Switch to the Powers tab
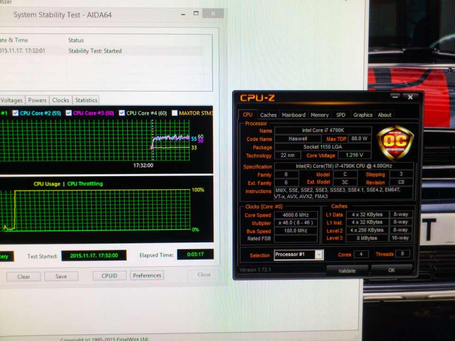The width and height of the screenshot is (455, 341). point(37,100)
